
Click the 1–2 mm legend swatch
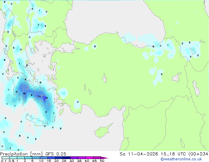pyautogui.click(x=21, y=158)
